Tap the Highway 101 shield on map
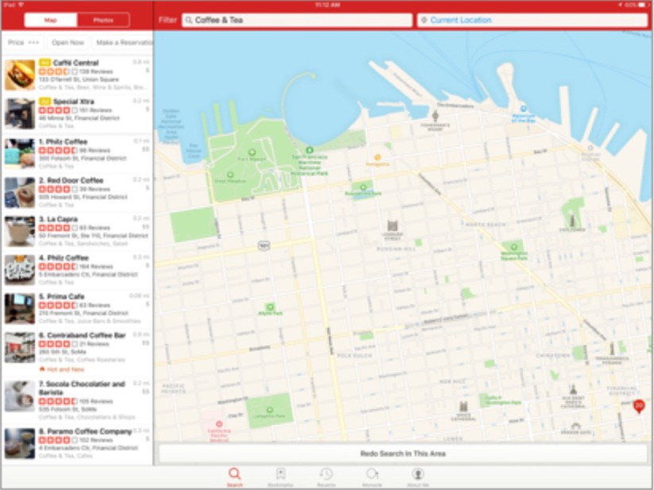Viewport: 654px width, 490px height. (264, 245)
